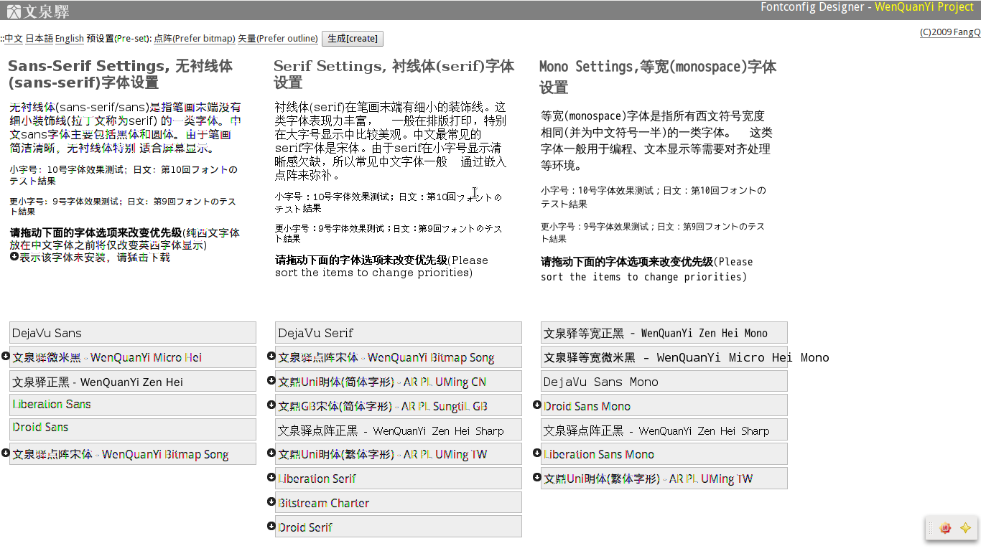Click the 预设置(Pre-set) label
The width and height of the screenshot is (981, 551).
118,39
